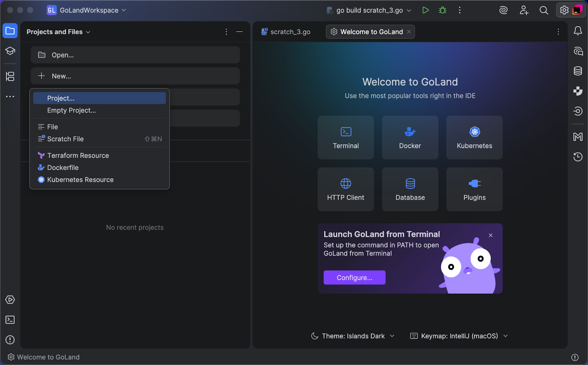Choose Dockerfile in the New popup menu
This screenshot has height=365, width=588.
point(63,168)
